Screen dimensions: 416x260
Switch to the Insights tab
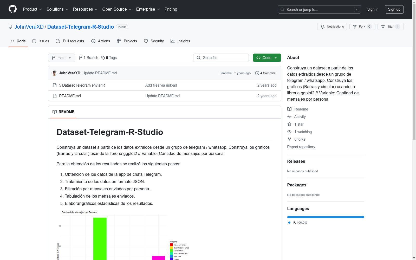[x=180, y=41]
